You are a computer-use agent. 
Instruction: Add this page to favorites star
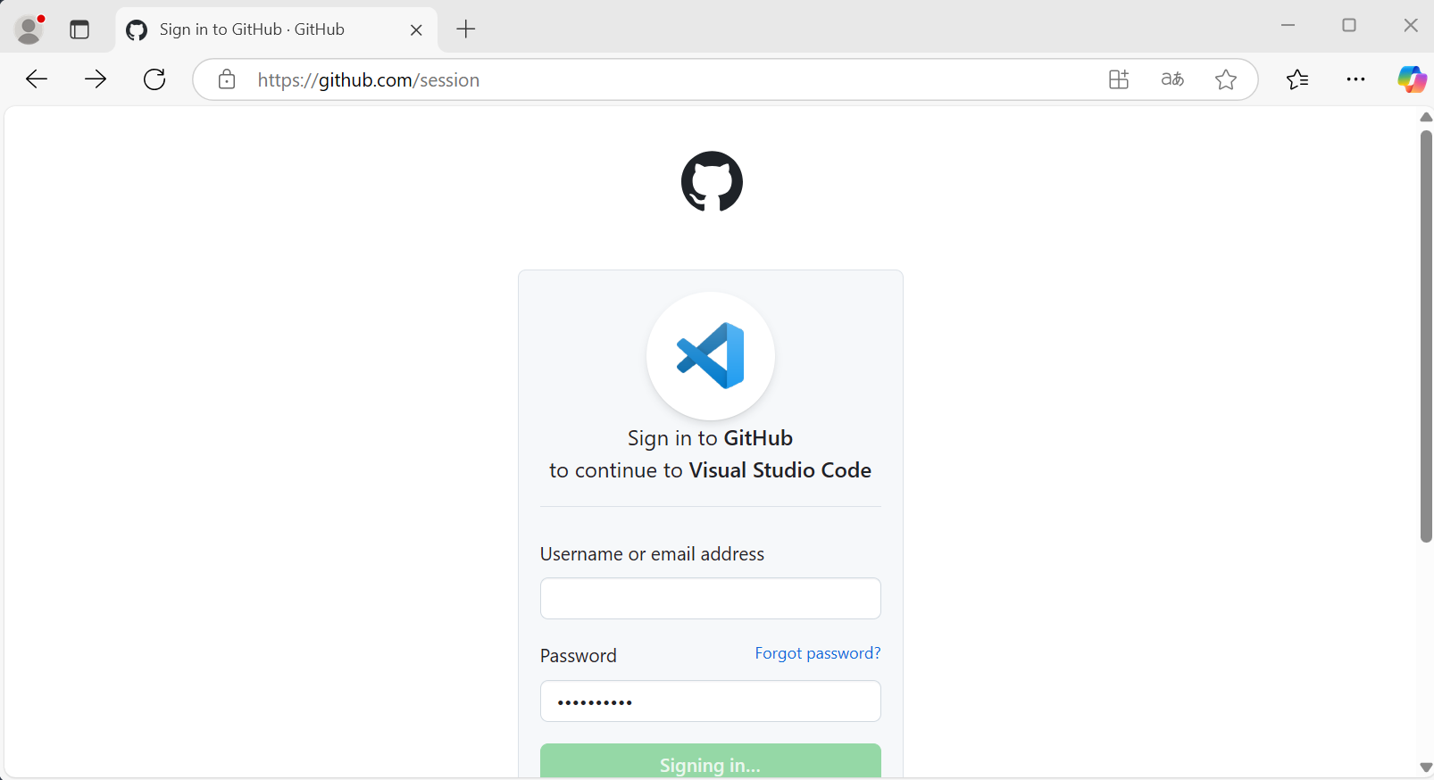coord(1226,79)
